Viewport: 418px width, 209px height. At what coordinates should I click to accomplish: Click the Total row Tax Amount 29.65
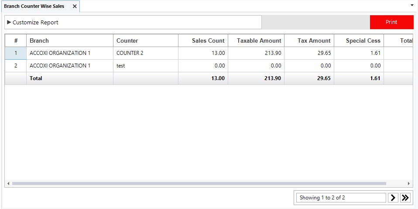click(x=309, y=78)
